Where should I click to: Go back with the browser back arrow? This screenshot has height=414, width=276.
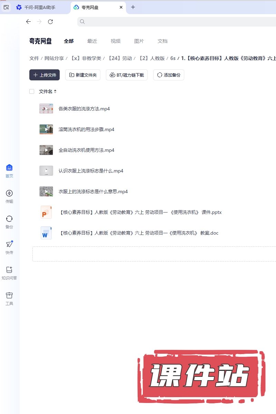28,22
